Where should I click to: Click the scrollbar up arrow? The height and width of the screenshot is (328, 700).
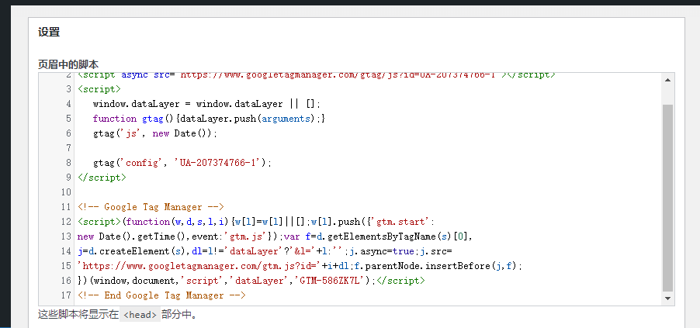(x=668, y=80)
